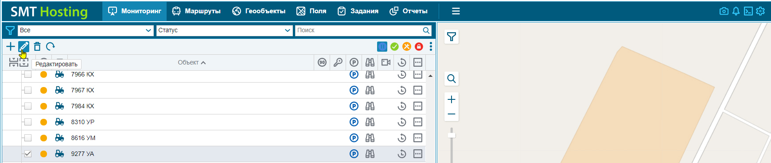Open the Задания tab
The width and height of the screenshot is (771, 163).
(358, 11)
